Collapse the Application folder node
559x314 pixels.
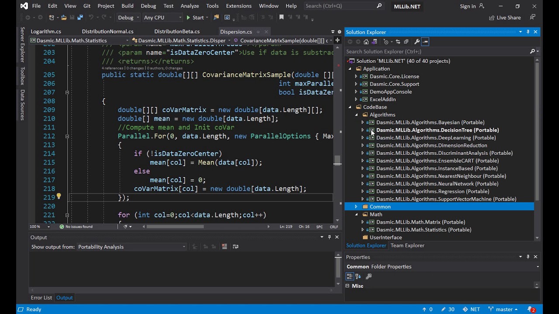[x=349, y=69]
